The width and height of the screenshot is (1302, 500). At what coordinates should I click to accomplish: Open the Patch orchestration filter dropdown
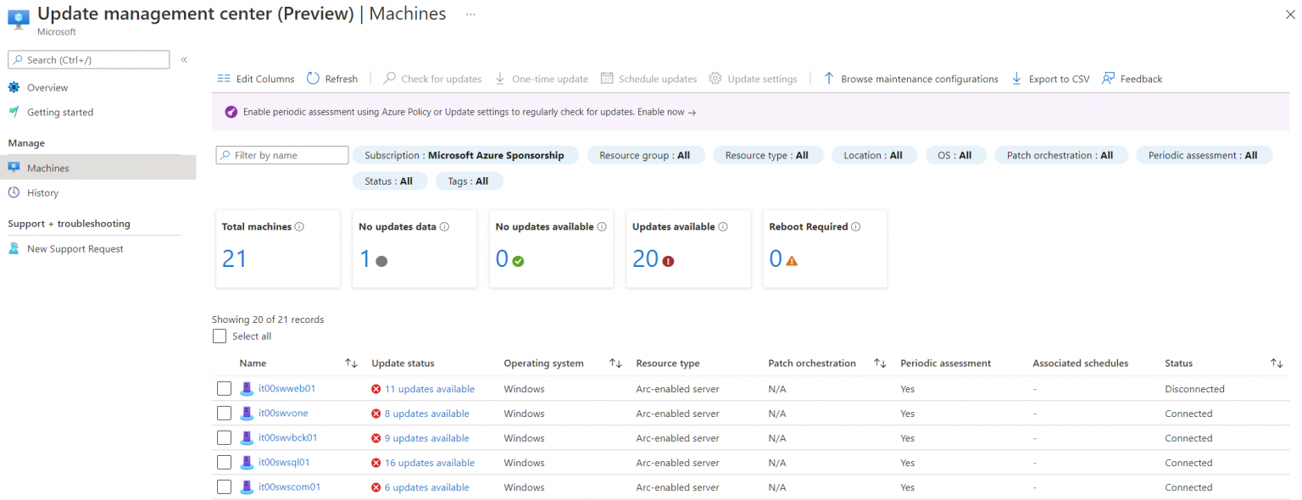[1061, 155]
